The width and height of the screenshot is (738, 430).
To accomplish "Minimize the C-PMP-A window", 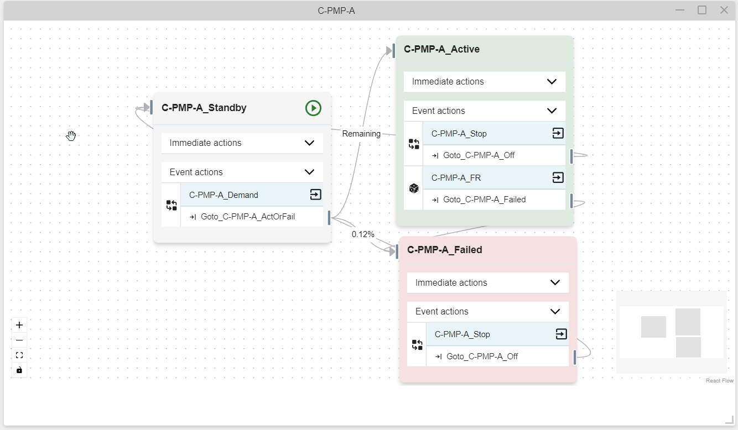I will [680, 10].
